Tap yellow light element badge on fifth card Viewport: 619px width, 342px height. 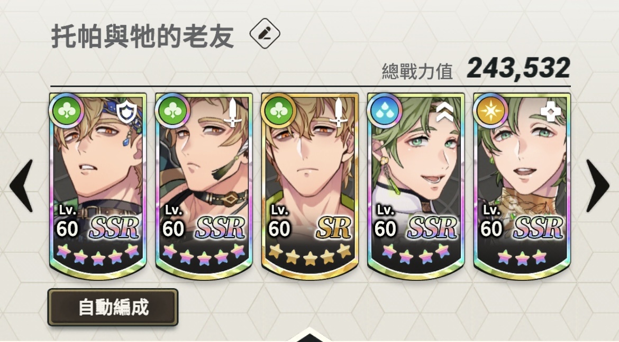click(490, 111)
